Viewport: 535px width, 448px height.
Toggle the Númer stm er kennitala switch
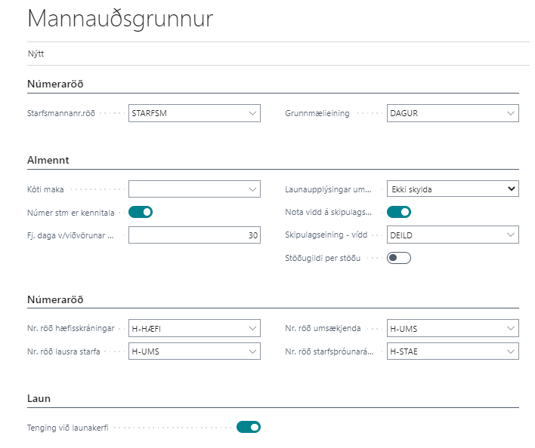pyautogui.click(x=141, y=212)
